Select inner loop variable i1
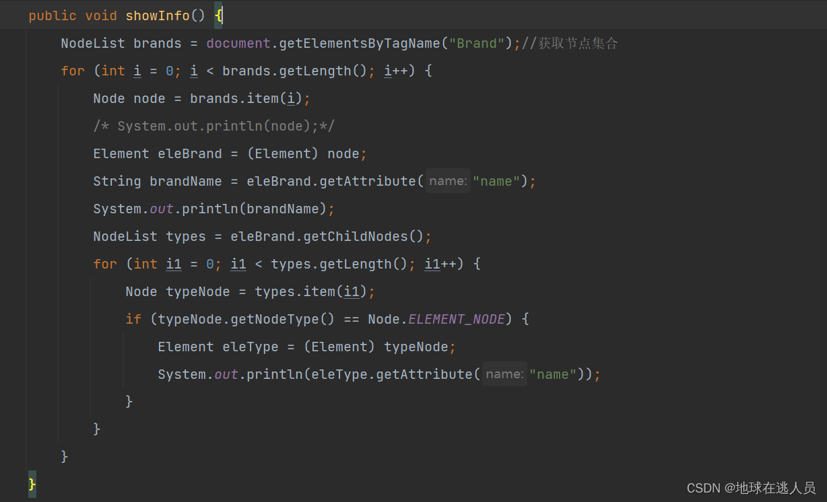This screenshot has height=502, width=827. pyautogui.click(x=173, y=264)
